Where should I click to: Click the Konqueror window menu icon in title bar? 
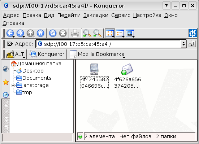[6, 5]
